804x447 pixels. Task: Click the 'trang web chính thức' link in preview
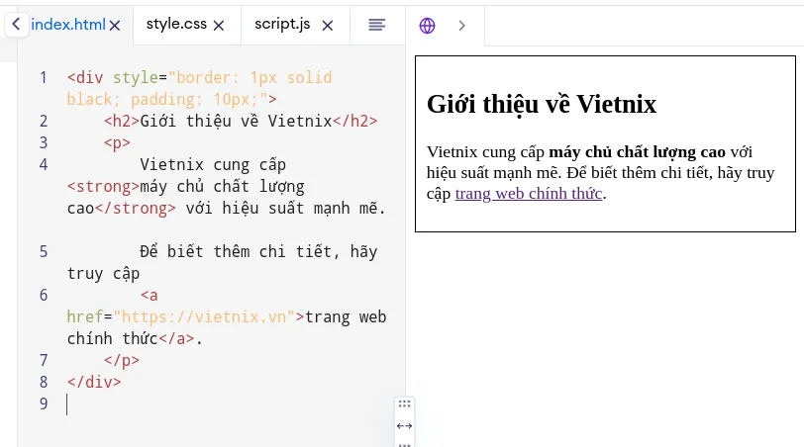click(529, 194)
